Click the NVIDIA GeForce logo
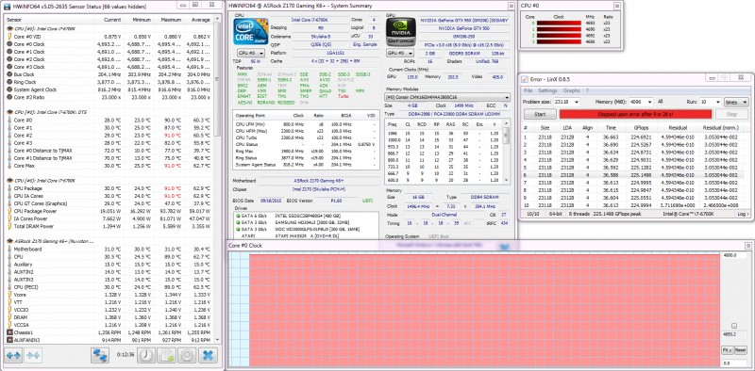755x371 pixels. (x=401, y=32)
